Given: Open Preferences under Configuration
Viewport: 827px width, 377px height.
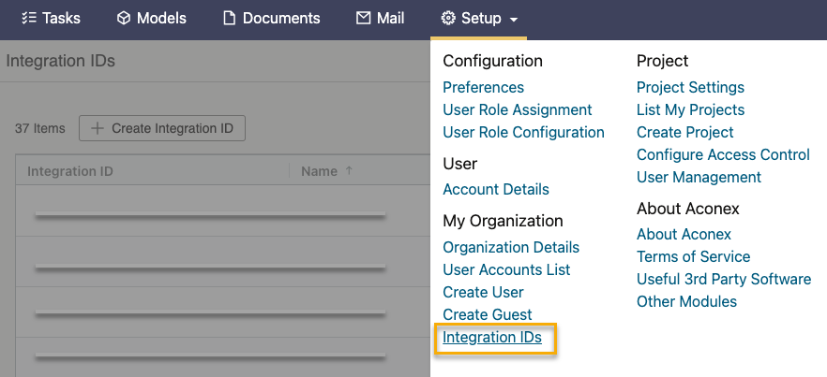Looking at the screenshot, I should [483, 87].
